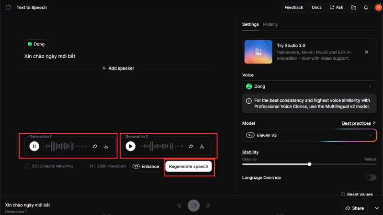Open the Dong voice selector
The image size is (383, 215).
(309, 86)
